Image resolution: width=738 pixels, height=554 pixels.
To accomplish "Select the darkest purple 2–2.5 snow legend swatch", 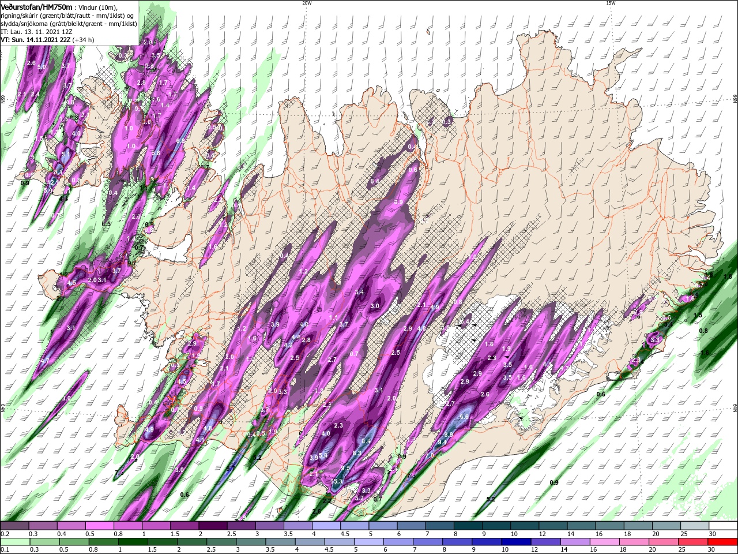I will pos(213,526).
